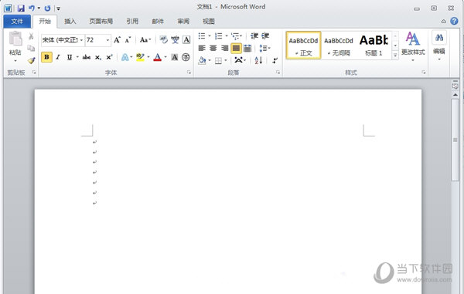Open the 文件 File tab

(17, 22)
